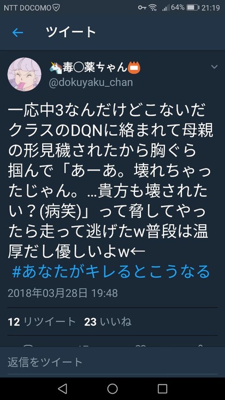Tap the Wi-Fi status icon
Screen dimensions: 225x400
point(153,8)
